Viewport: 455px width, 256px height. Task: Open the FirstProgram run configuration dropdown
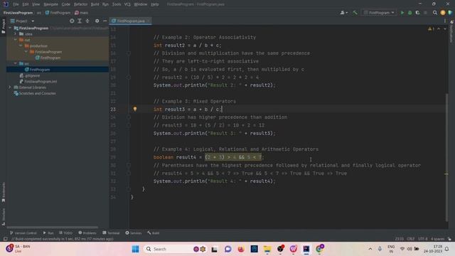[379, 13]
